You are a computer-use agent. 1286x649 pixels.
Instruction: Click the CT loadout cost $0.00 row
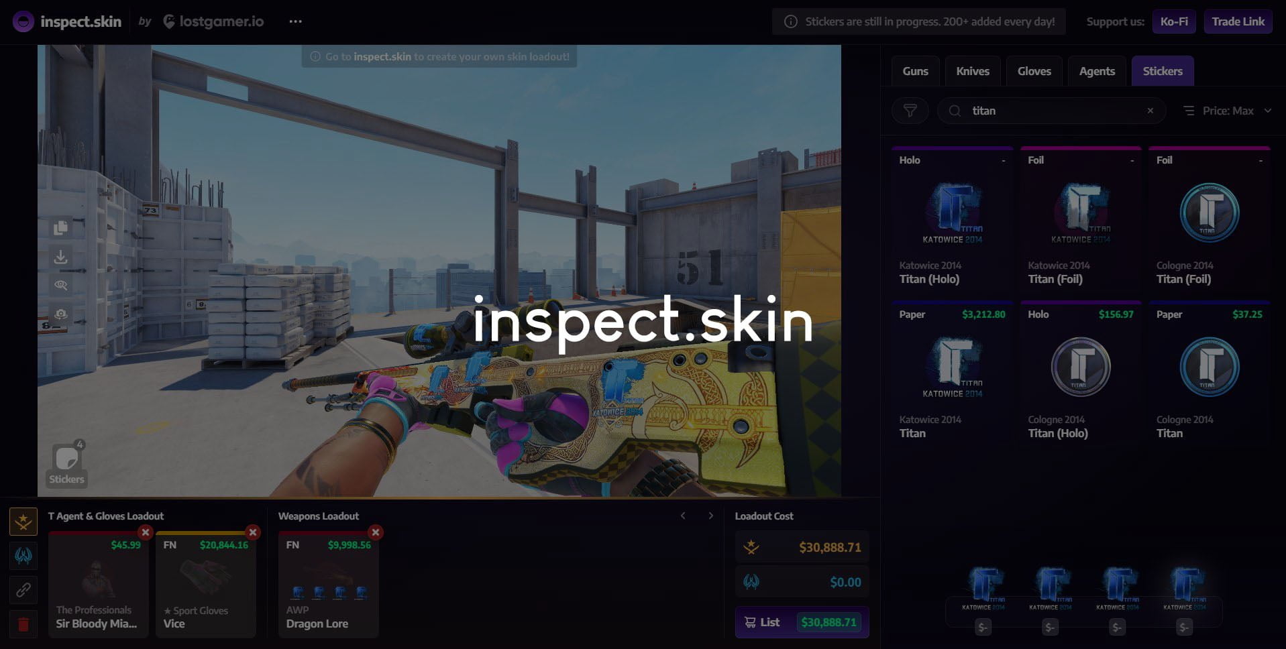click(802, 582)
